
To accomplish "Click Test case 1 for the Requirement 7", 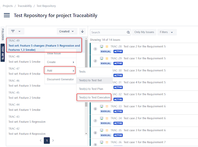I will (145, 142).
